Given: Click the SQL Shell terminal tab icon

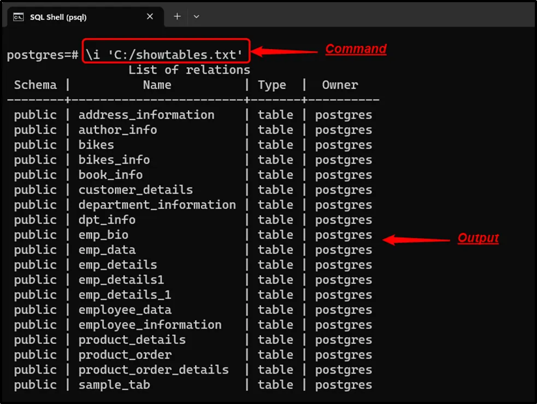Looking at the screenshot, I should (x=19, y=17).
